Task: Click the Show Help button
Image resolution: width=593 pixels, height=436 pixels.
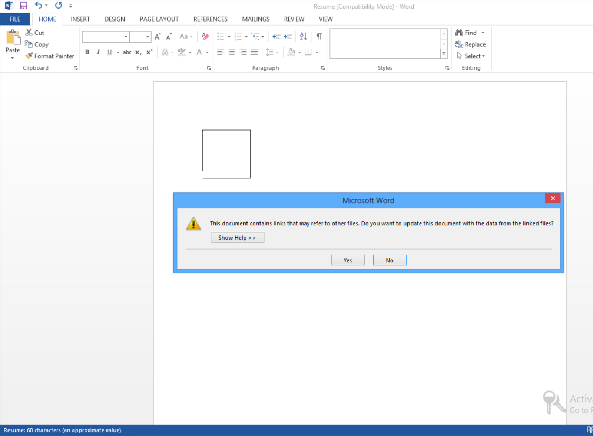Action: coord(237,238)
